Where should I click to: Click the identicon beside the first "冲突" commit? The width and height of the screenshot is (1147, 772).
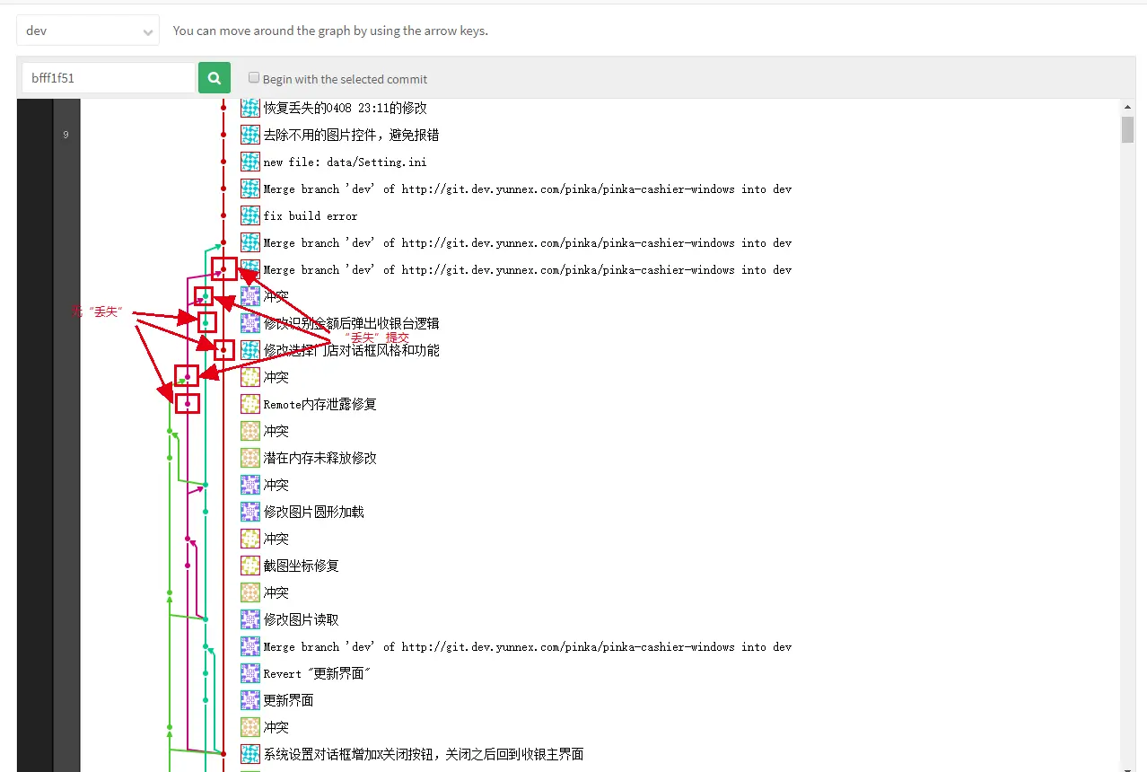click(x=249, y=296)
